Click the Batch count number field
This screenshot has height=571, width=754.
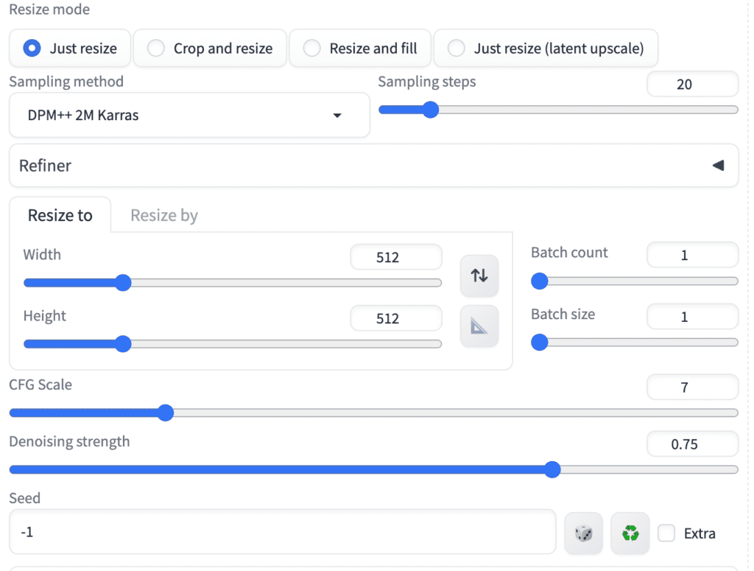pos(692,255)
